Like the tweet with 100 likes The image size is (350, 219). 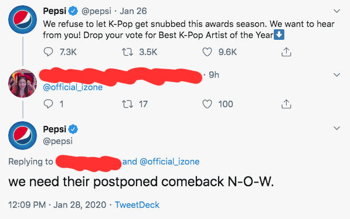pos(207,104)
